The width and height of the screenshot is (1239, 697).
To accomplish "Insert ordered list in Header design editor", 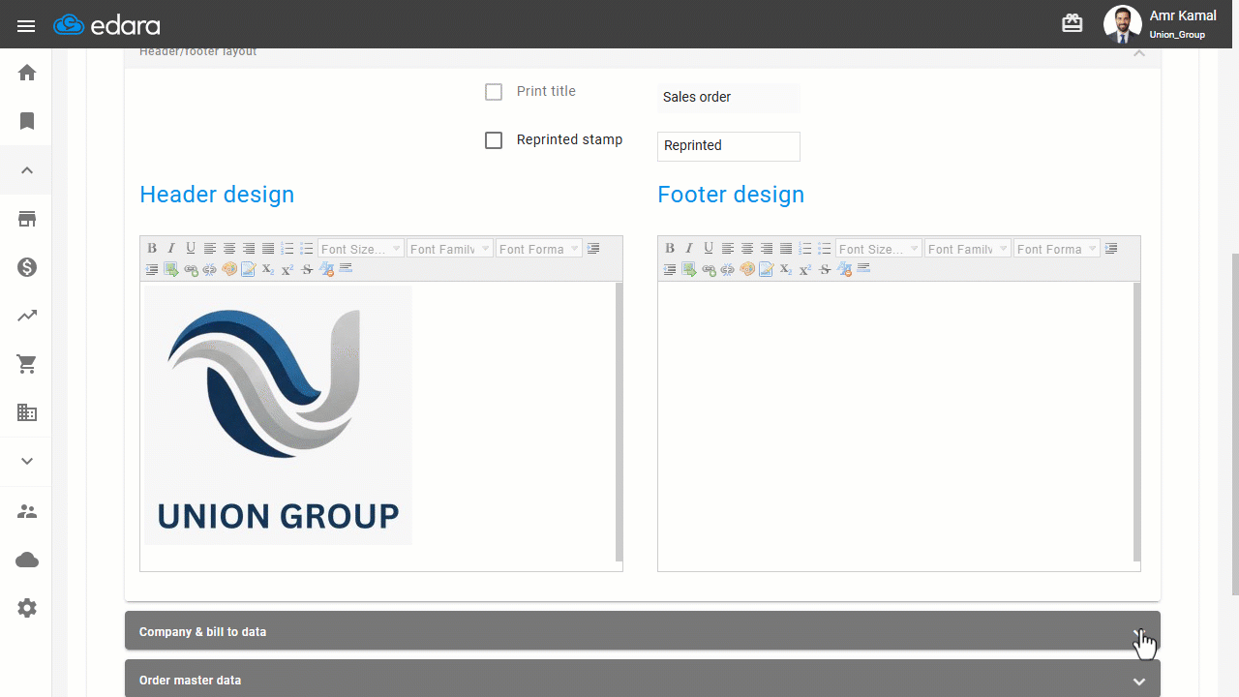I will click(287, 249).
